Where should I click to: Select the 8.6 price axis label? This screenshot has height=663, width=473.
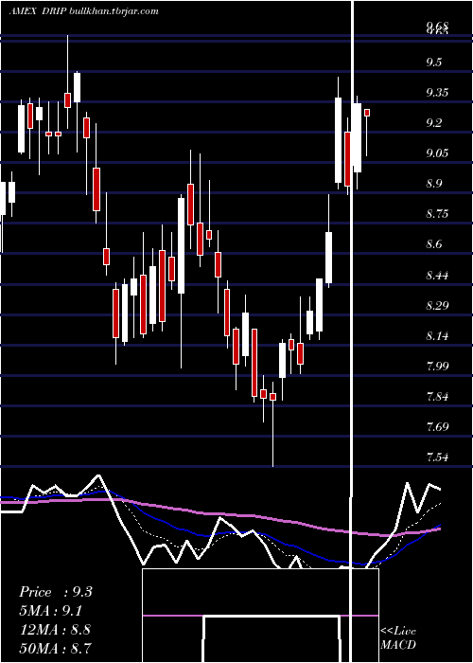point(433,244)
